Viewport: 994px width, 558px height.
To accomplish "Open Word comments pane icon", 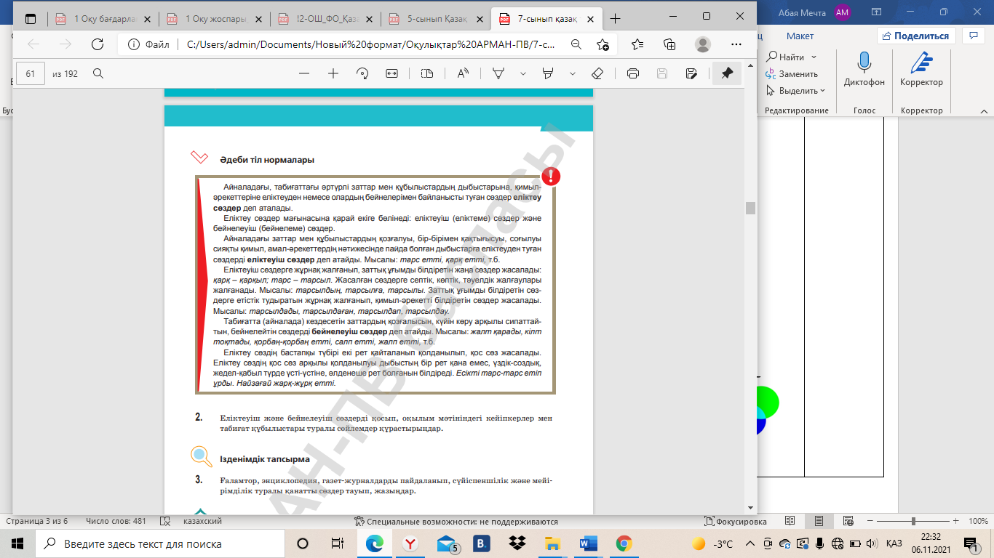I will click(973, 35).
